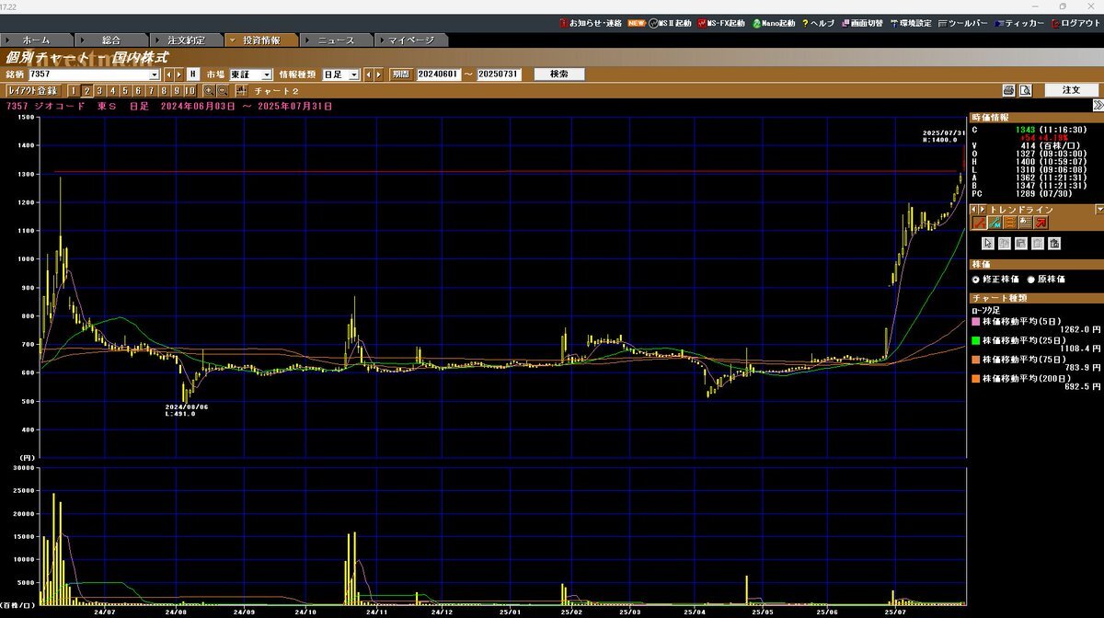Click the 注文 order button
The image size is (1104, 618).
tap(1072, 90)
